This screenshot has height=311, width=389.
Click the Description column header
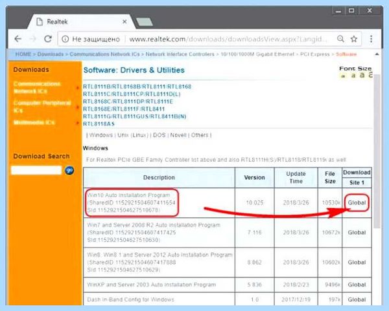159,177
